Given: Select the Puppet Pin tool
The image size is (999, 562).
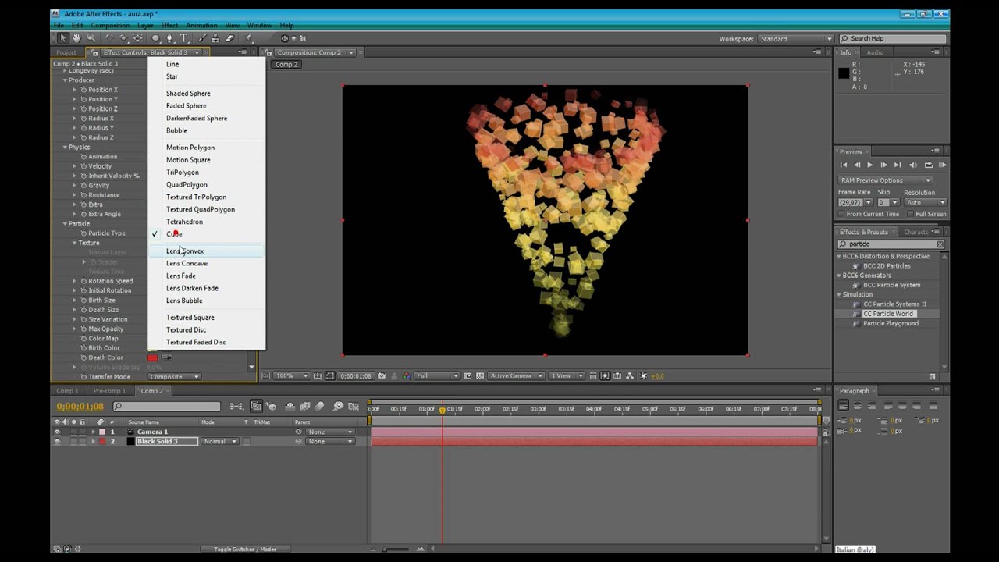Looking at the screenshot, I should [249, 38].
